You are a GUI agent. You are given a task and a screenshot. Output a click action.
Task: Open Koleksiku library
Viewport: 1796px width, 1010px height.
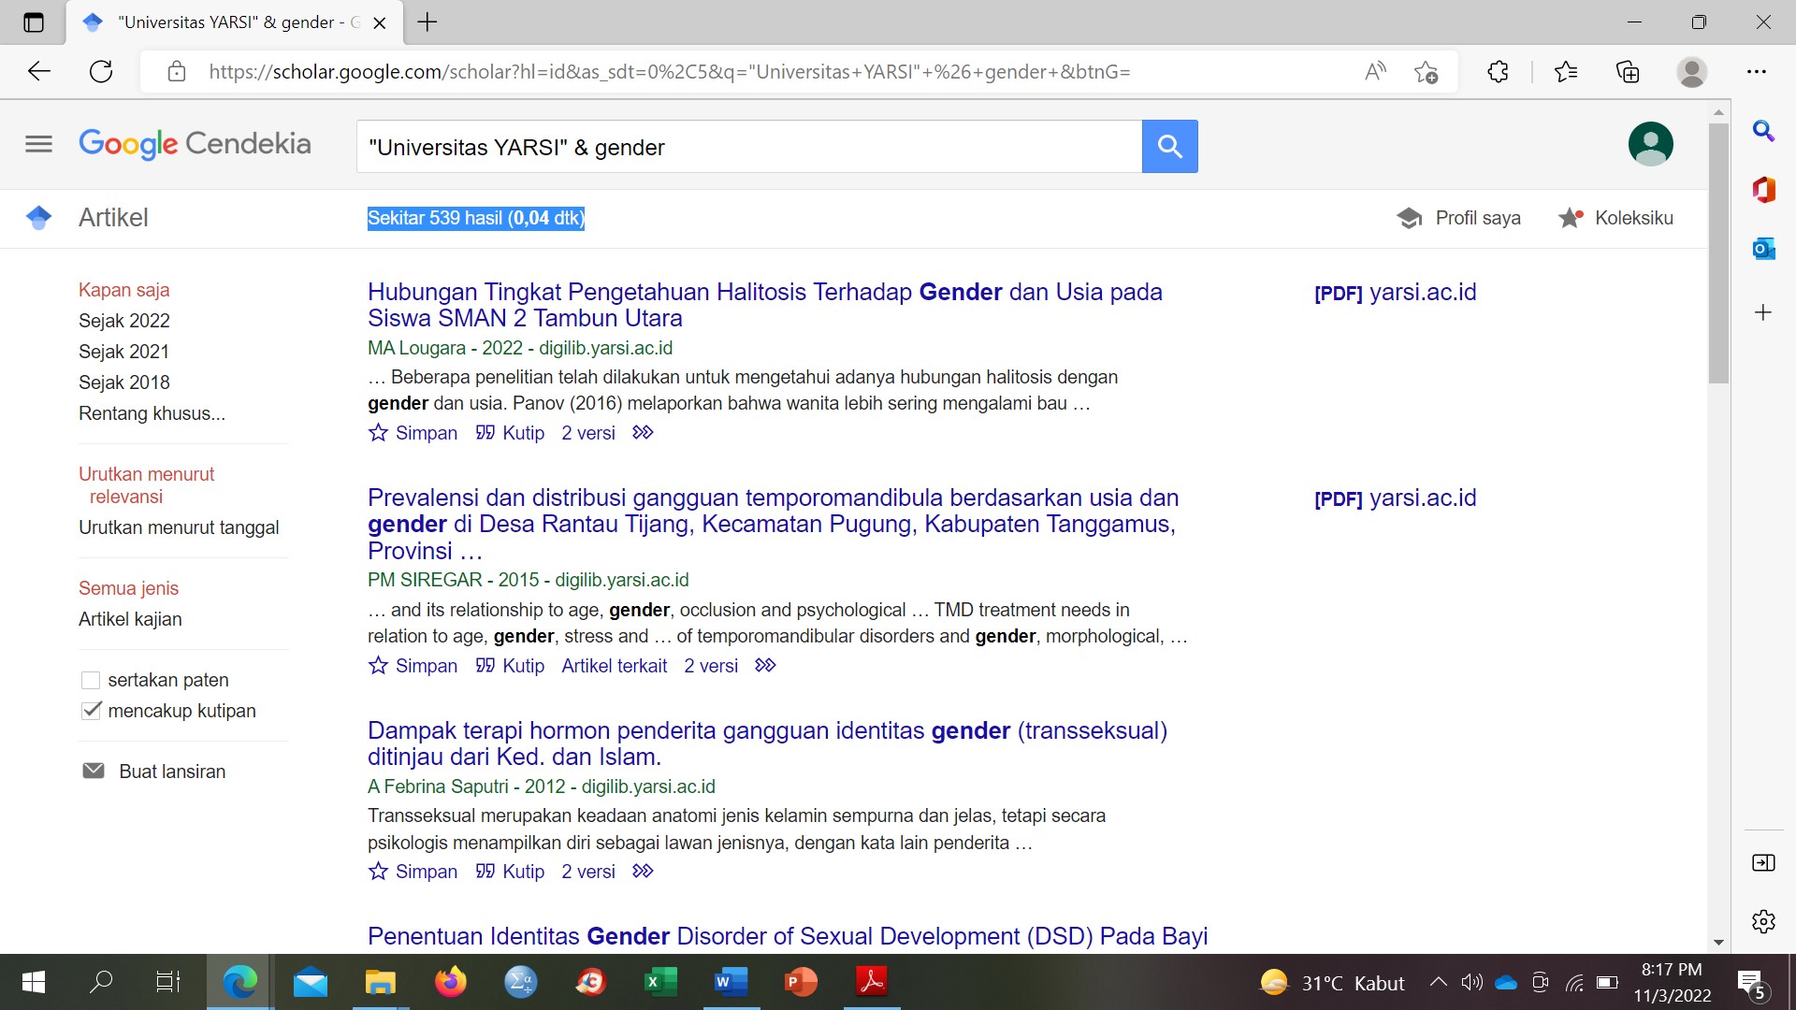click(1615, 218)
